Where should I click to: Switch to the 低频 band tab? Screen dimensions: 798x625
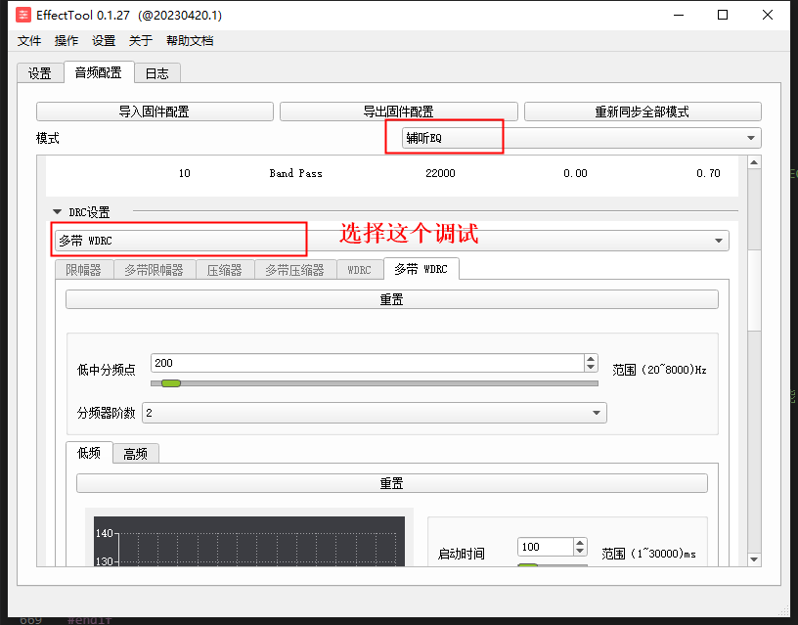(x=89, y=453)
